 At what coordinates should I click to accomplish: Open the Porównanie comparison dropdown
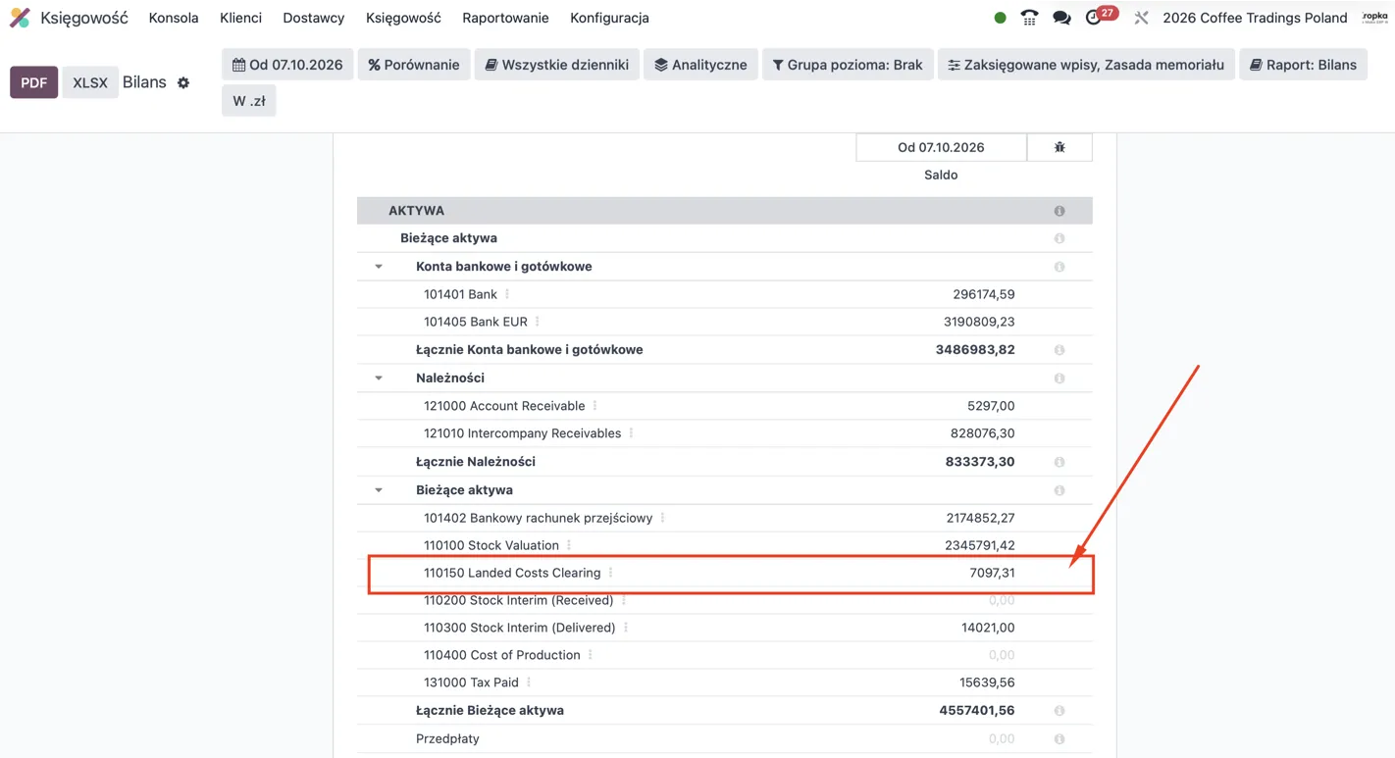point(414,65)
